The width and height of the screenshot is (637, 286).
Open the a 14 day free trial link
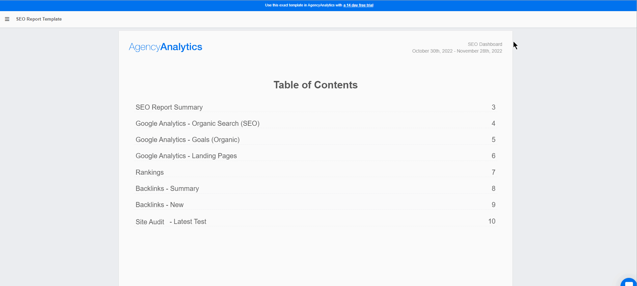[358, 5]
